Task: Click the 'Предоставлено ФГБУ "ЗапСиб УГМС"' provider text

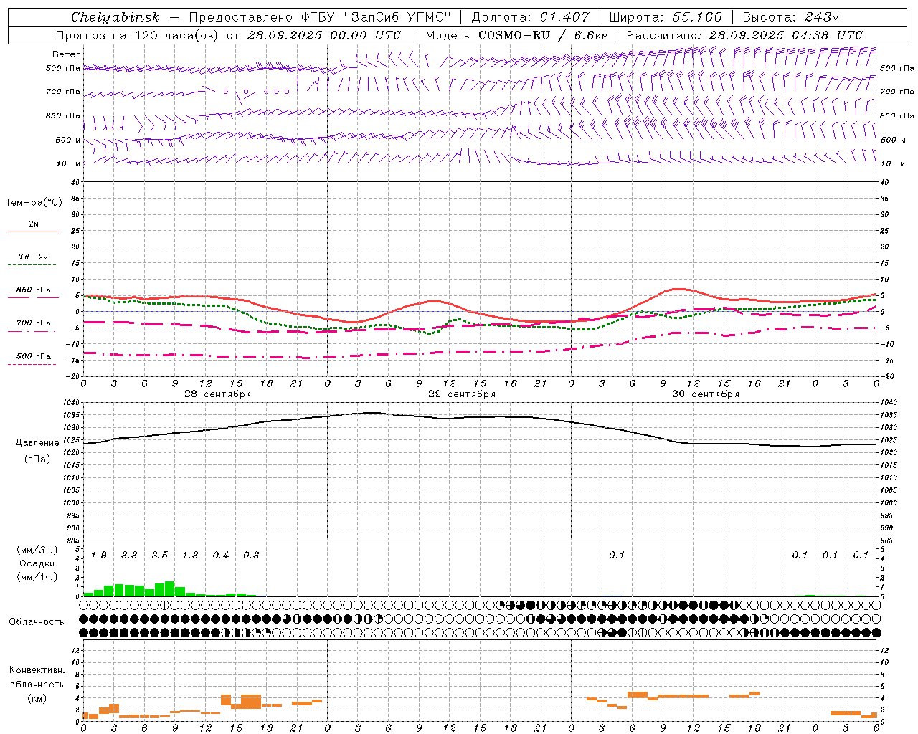Action: (320, 17)
